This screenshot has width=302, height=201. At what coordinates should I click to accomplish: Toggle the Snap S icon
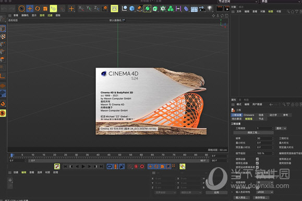click(x=3, y=113)
